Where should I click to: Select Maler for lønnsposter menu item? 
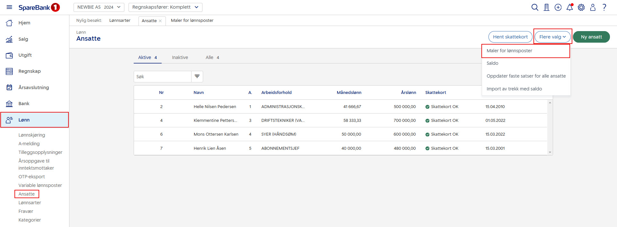click(509, 51)
